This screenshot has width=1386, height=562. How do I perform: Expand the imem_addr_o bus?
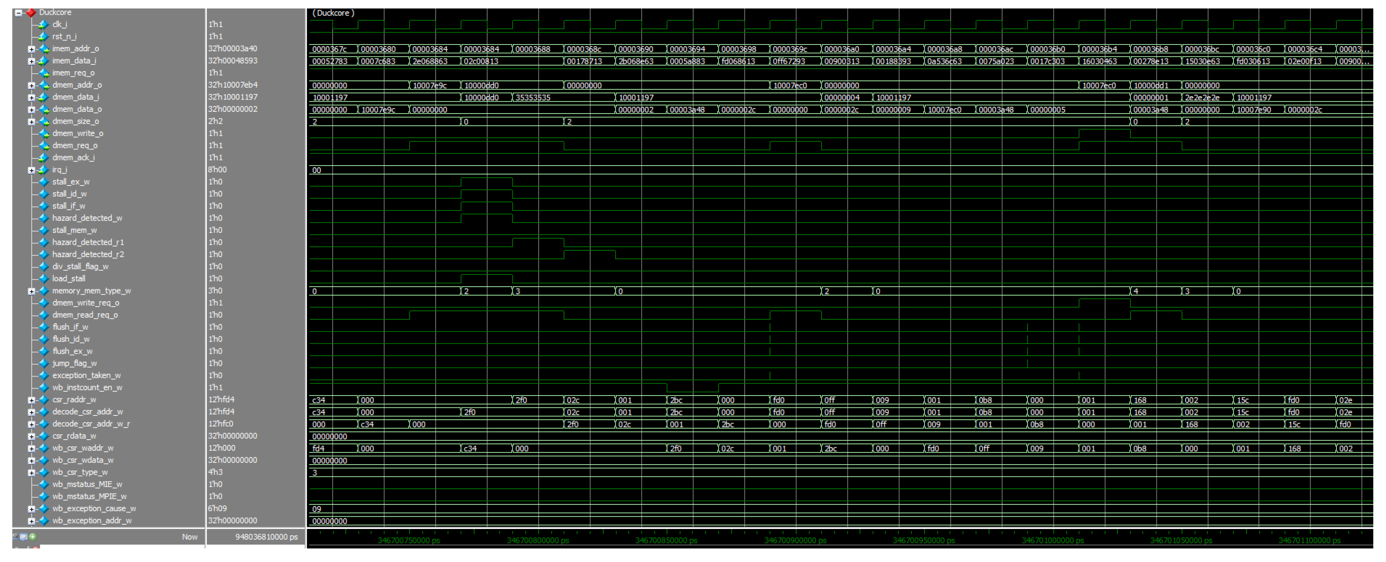pos(31,49)
